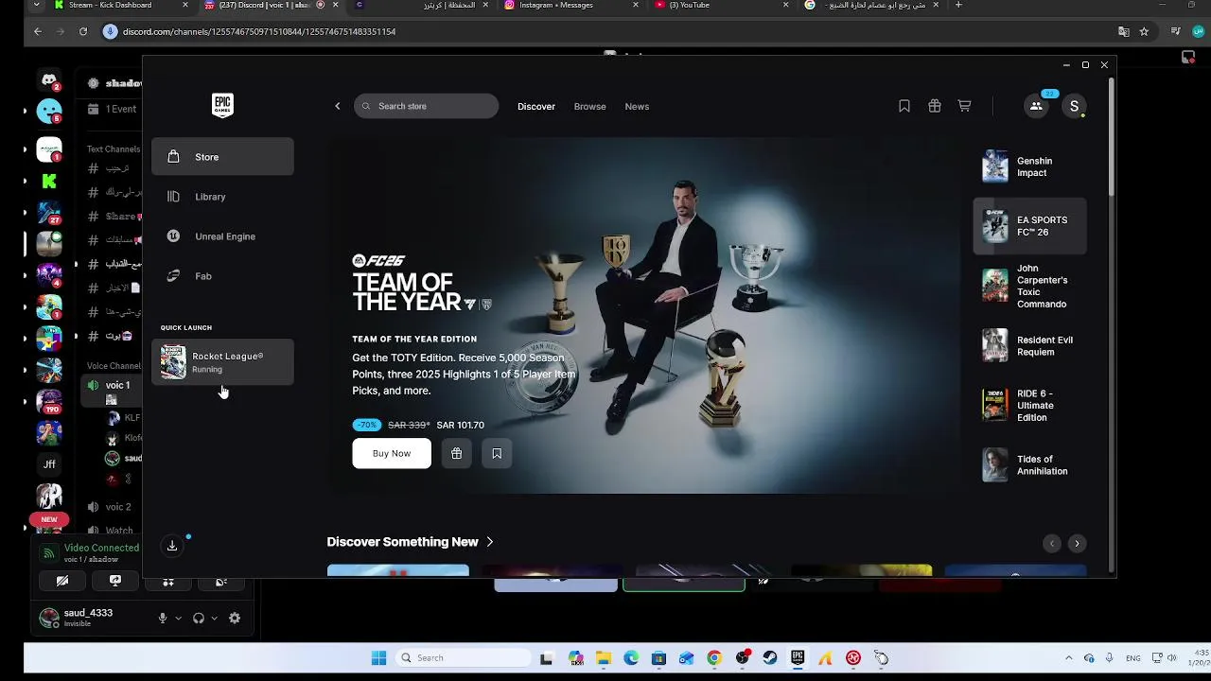
Task: Toggle Discord camera button
Action: pos(62,581)
